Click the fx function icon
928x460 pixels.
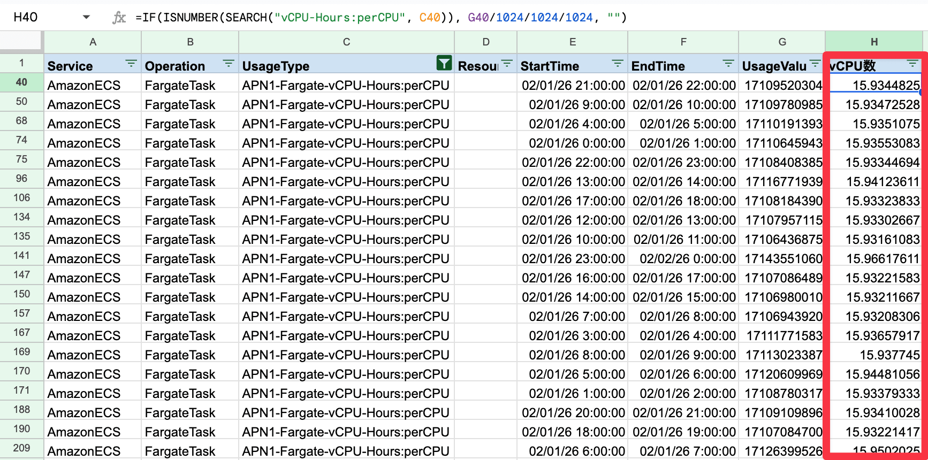119,18
